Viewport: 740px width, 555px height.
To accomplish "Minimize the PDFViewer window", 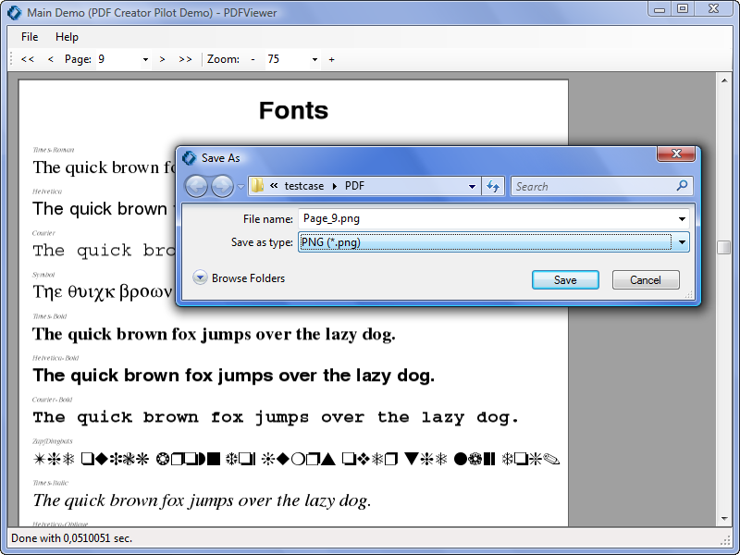I will coord(660,8).
